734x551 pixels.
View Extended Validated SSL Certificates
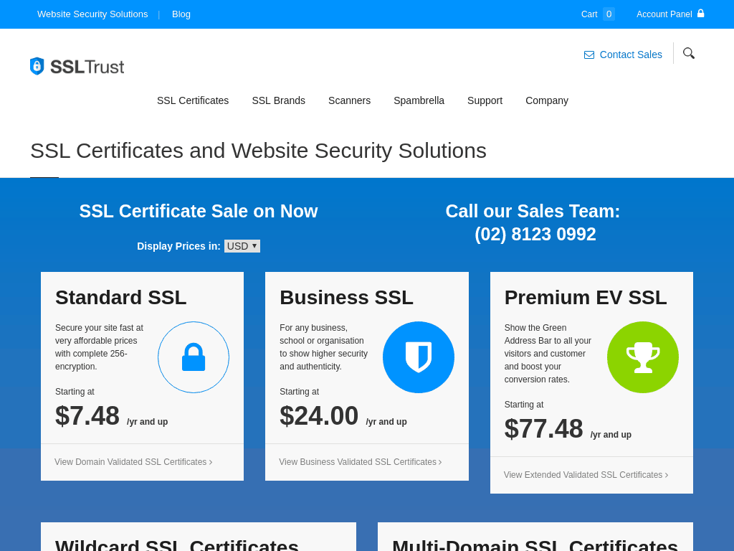point(586,475)
